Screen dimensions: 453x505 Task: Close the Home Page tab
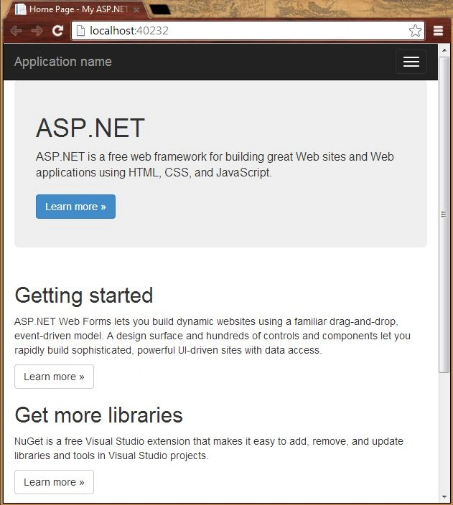coord(136,9)
